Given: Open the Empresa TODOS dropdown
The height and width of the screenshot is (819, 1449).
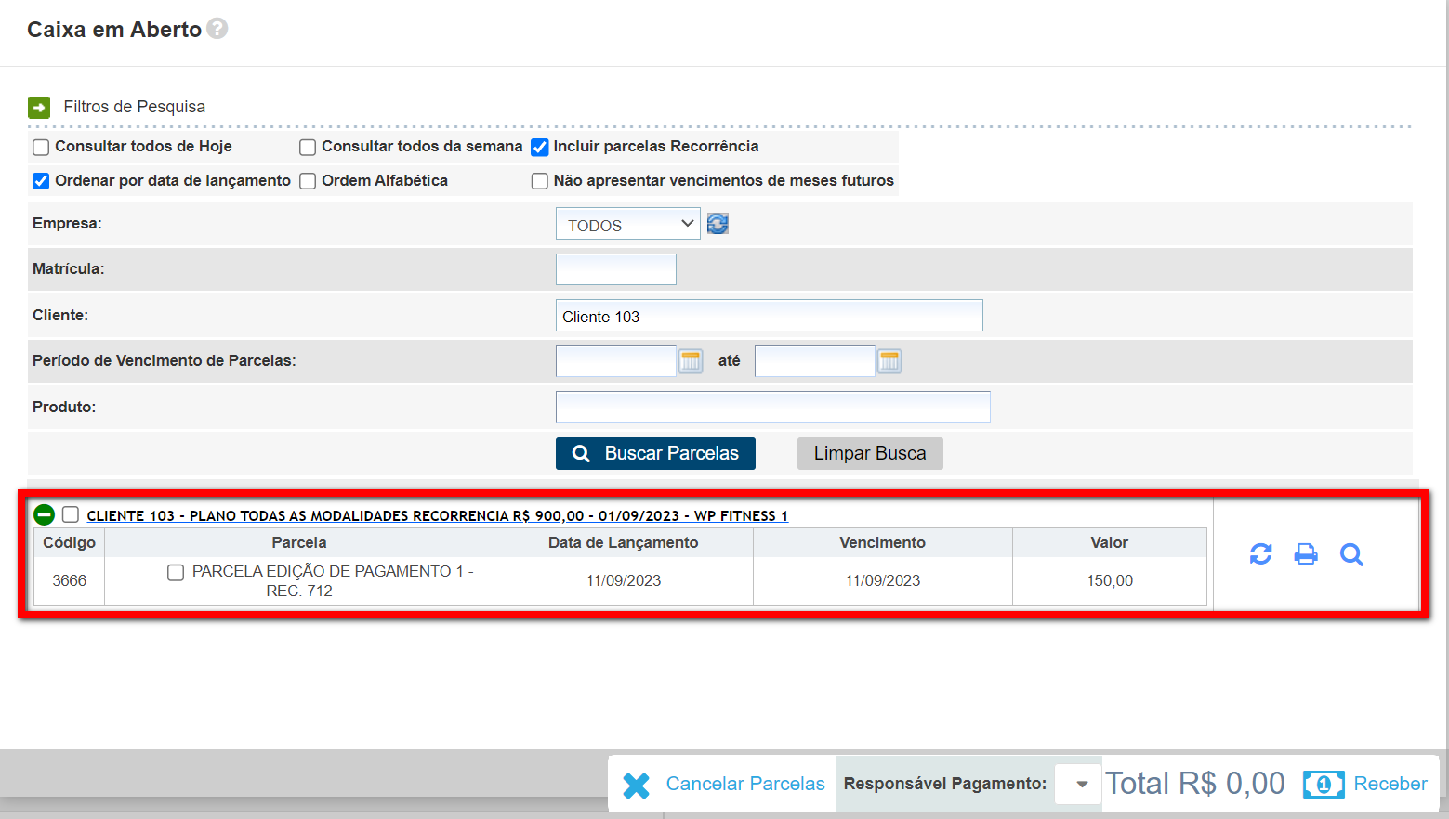Looking at the screenshot, I should click(627, 225).
